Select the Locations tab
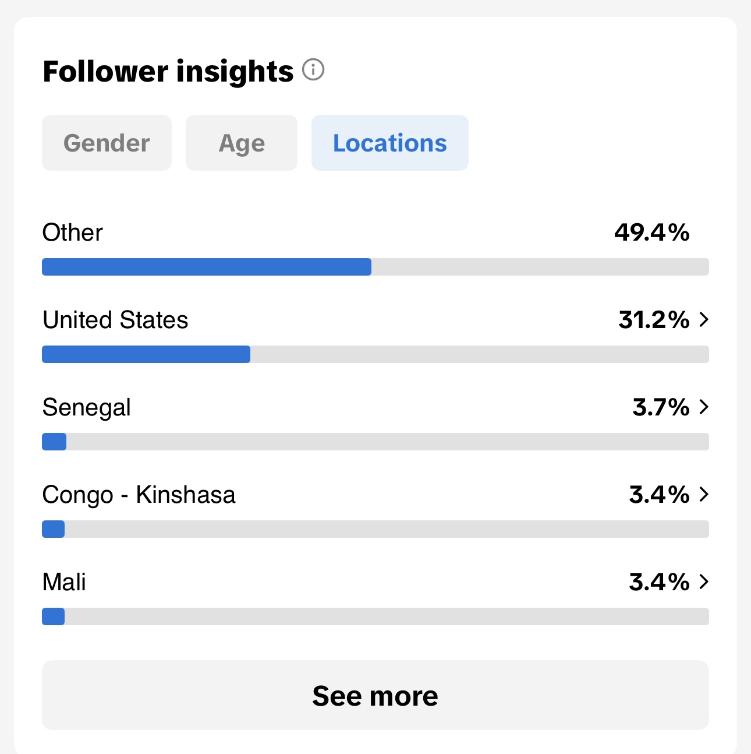Image resolution: width=751 pixels, height=754 pixels. coord(390,143)
